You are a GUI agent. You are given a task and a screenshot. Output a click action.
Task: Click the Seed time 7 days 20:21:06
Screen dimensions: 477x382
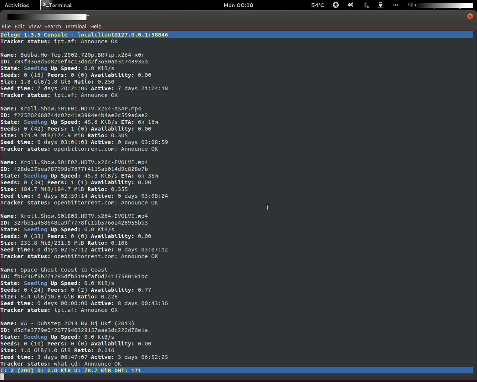[62, 88]
